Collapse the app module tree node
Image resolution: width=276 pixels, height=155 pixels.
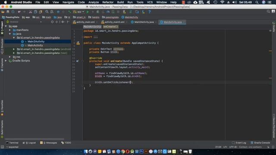point(6,26)
